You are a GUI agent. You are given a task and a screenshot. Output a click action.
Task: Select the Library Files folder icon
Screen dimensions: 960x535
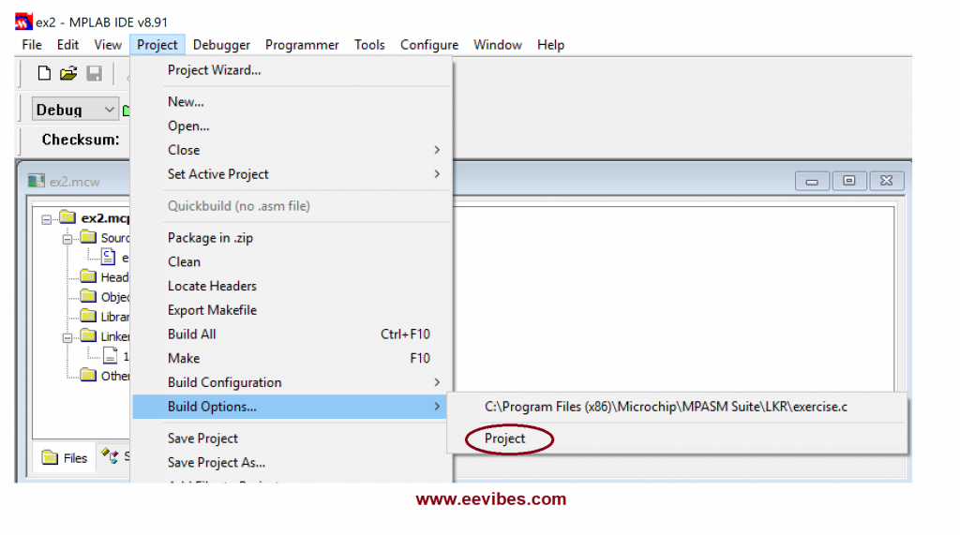[x=89, y=316]
